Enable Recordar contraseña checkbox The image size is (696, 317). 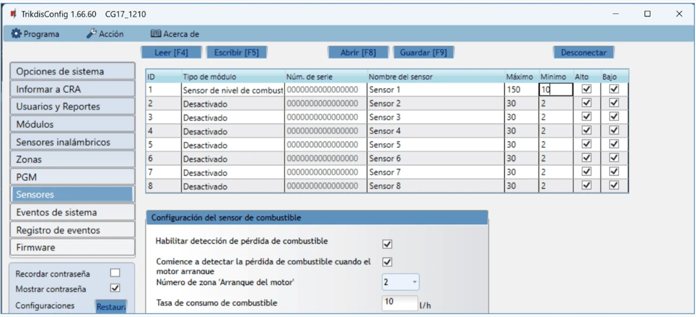coord(115,273)
